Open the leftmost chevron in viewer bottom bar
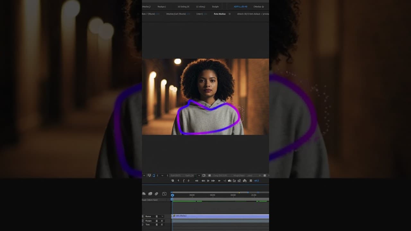411x231 pixels. [x=144, y=175]
